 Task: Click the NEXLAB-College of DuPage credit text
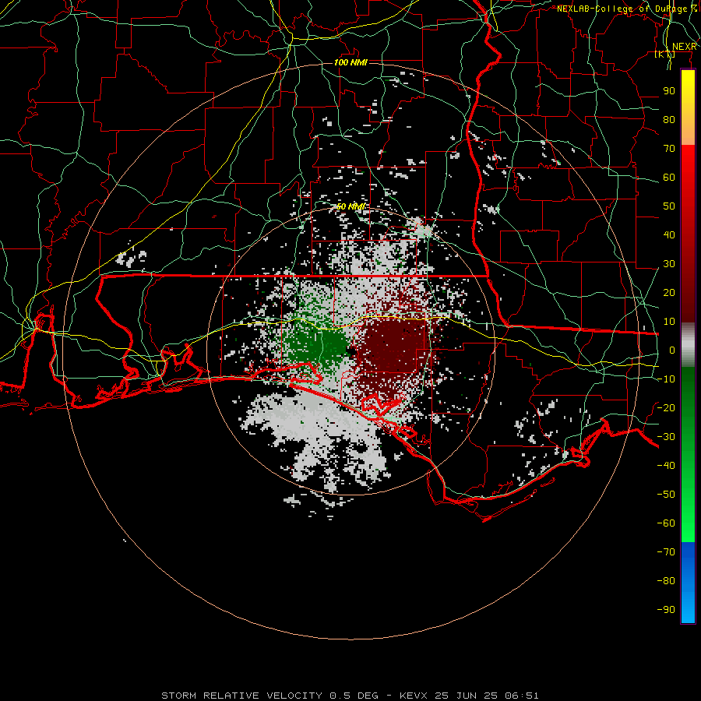[626, 9]
